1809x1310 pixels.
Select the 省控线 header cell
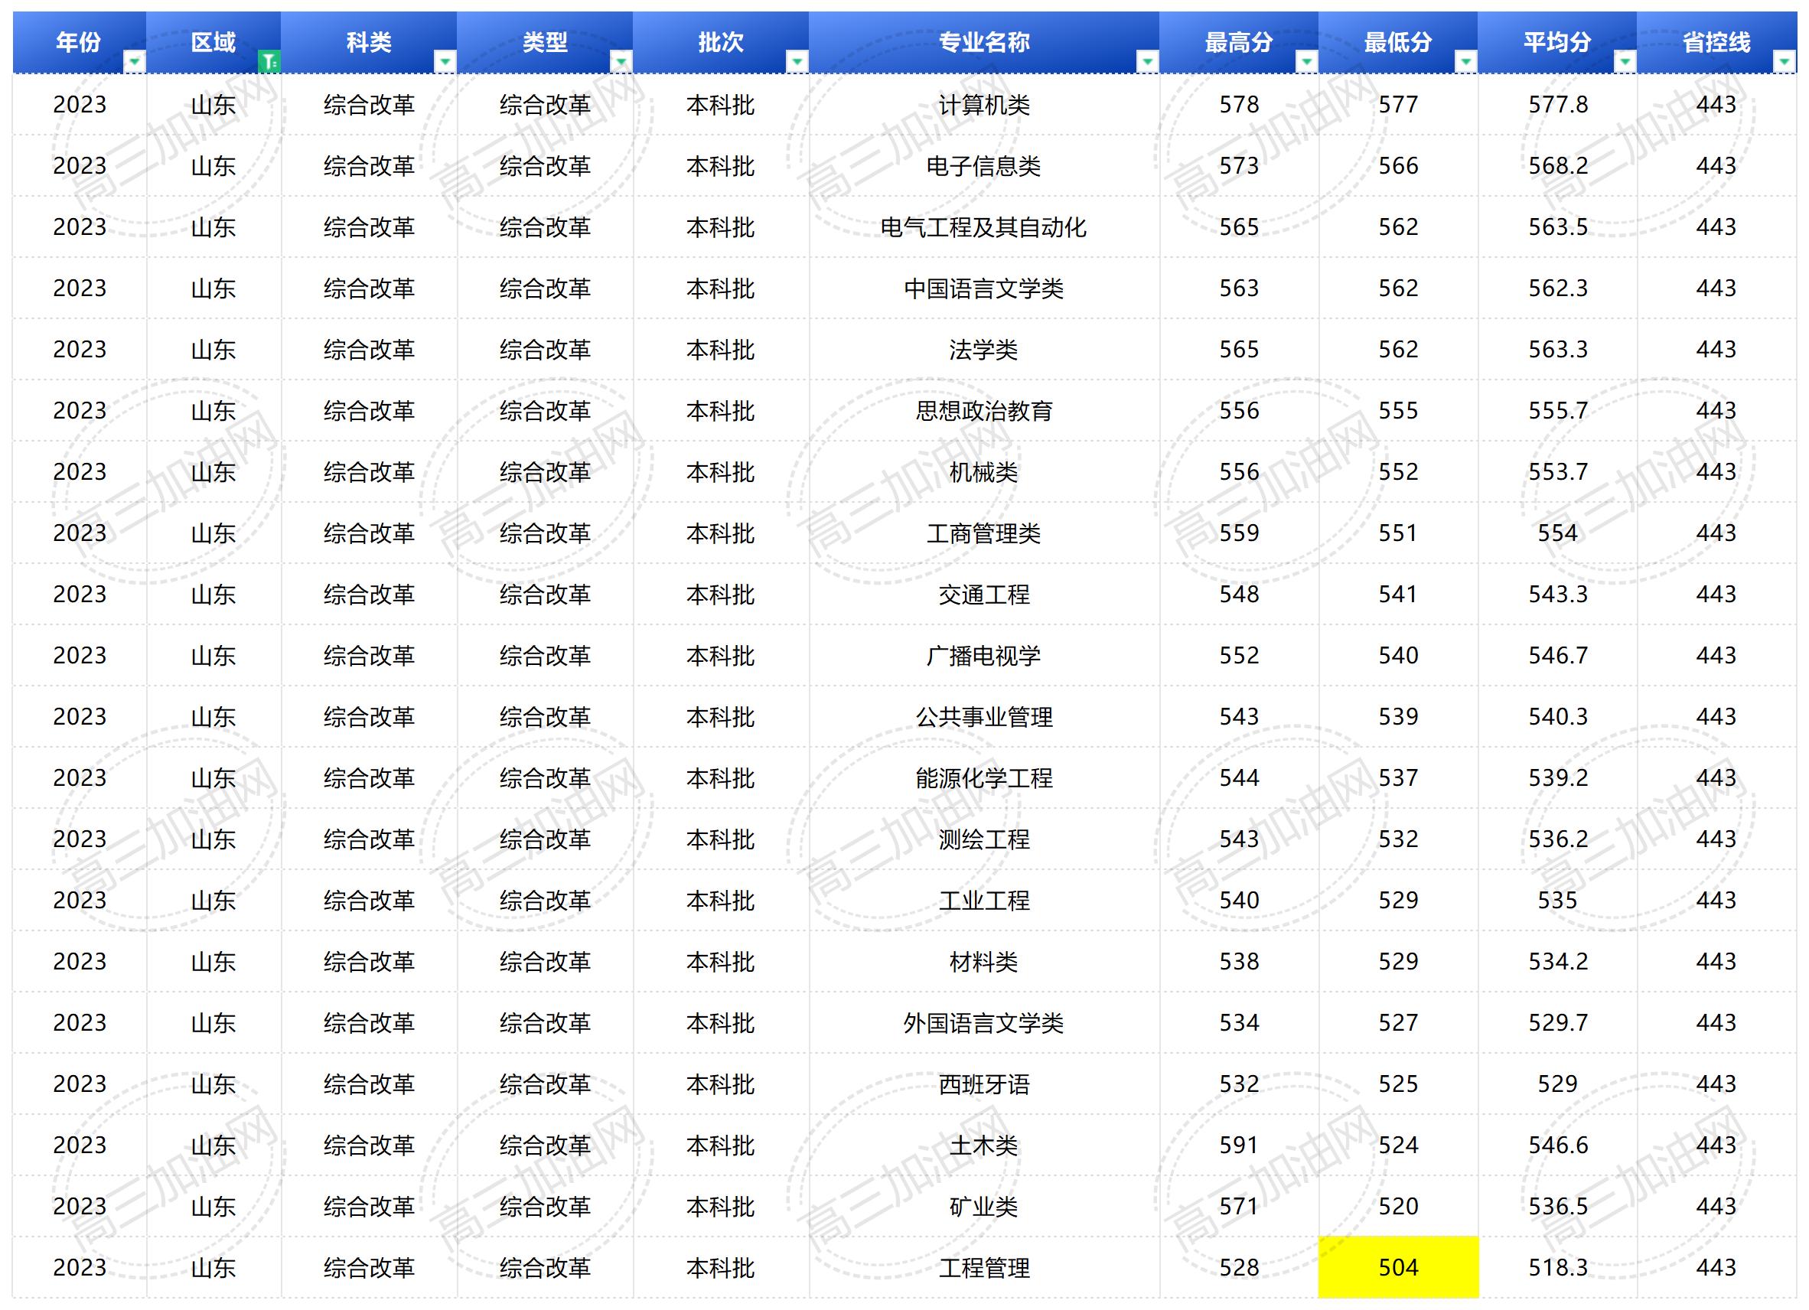(x=1716, y=42)
